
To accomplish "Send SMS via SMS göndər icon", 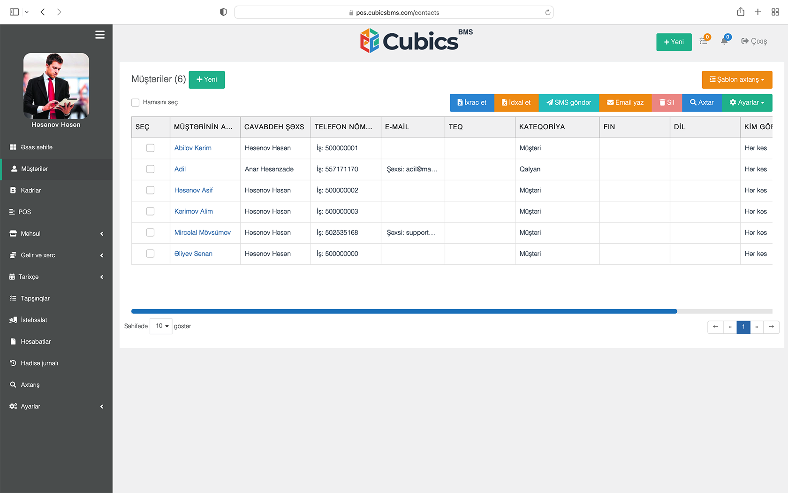I will (x=549, y=102).
